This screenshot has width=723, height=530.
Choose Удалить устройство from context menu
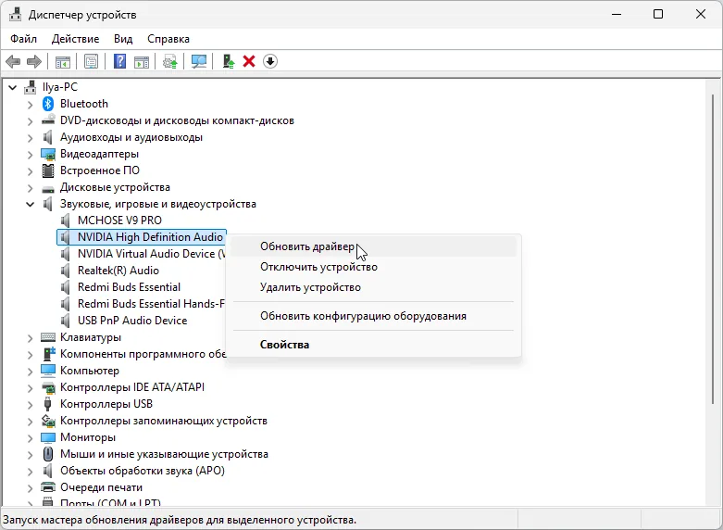click(372, 287)
